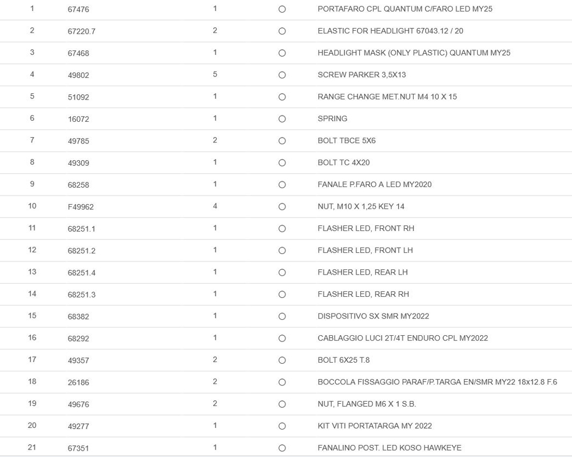The width and height of the screenshot is (572, 457).
Task: Choose the HEADLIGHT MASK QUANTUM MY25 radio
Action: (282, 53)
